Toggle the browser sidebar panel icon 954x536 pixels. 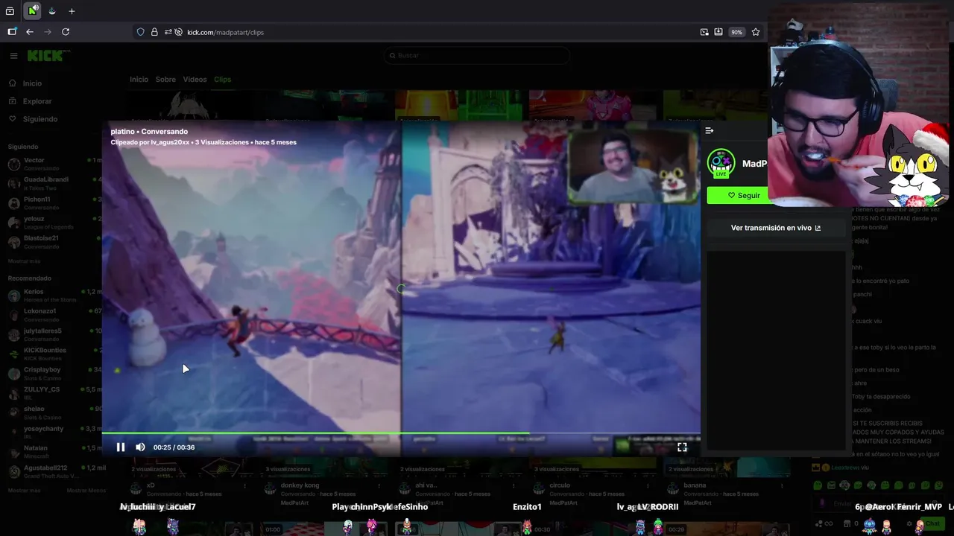tap(12, 32)
